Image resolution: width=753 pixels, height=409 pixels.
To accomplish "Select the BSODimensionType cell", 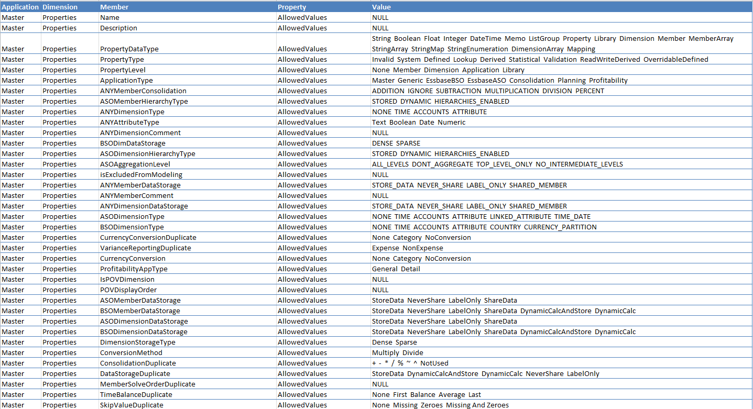I will pos(187,227).
